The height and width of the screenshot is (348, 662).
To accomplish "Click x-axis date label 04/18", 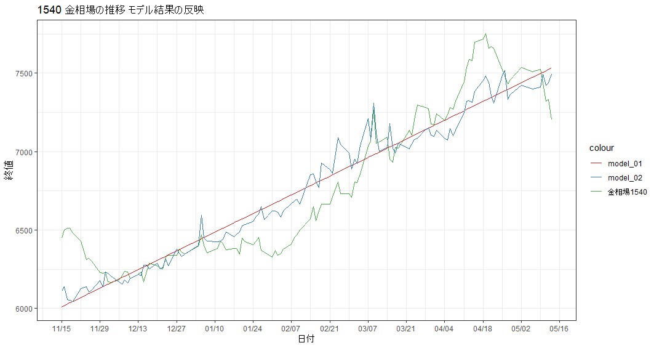I will tap(482, 328).
